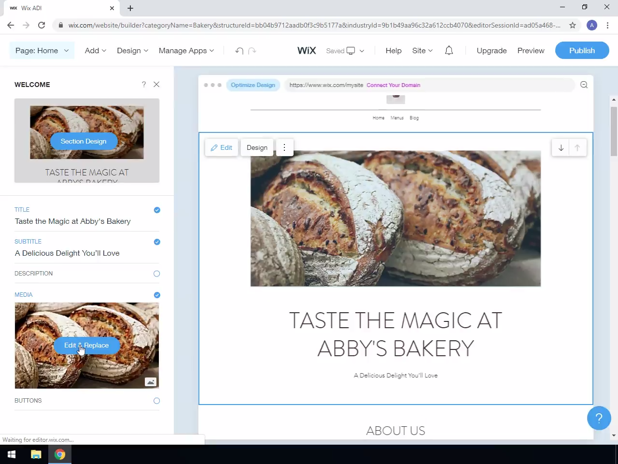Click Preview in the top bar
The image size is (618, 464).
531,51
